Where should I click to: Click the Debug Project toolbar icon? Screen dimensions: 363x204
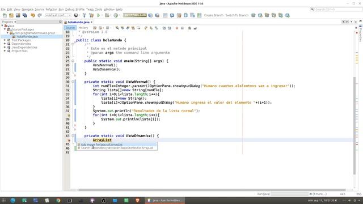pos(107,15)
